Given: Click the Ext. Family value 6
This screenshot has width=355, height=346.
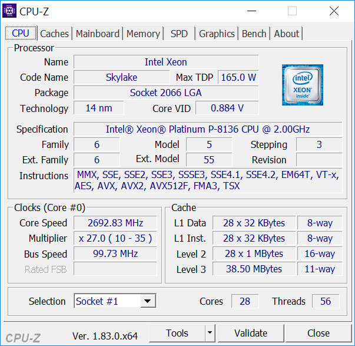Looking at the screenshot, I should [97, 160].
